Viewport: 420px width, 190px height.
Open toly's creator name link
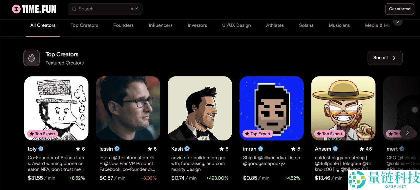tap(32, 149)
